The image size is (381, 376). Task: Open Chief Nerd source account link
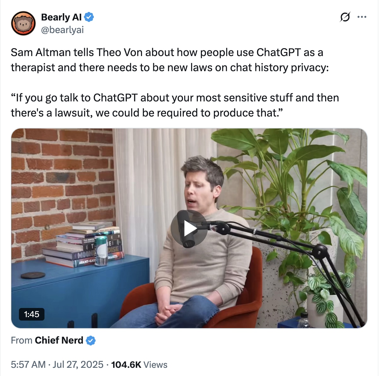pyautogui.click(x=59, y=340)
